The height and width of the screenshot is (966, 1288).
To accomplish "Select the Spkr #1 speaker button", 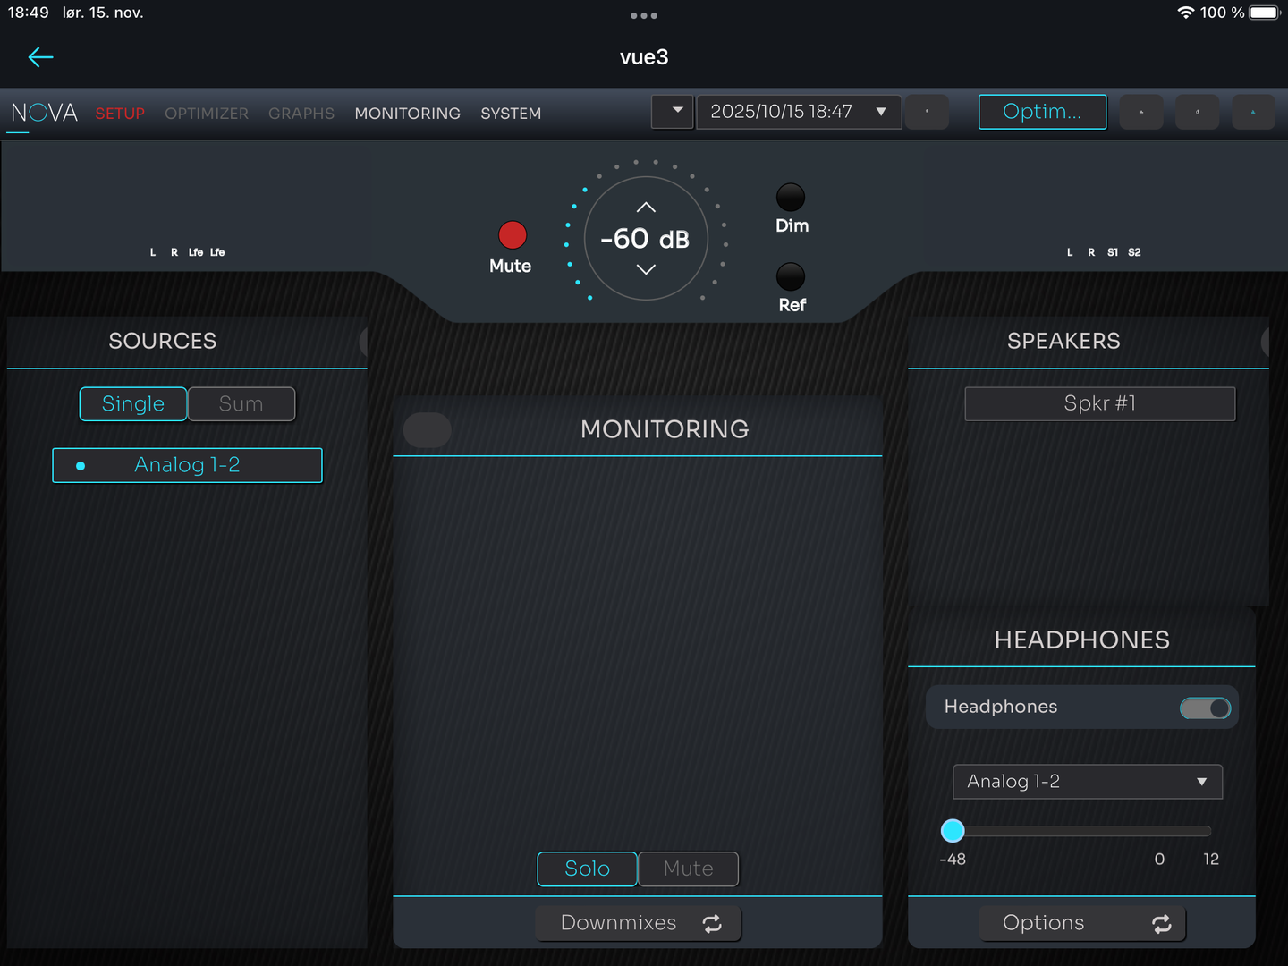I will coord(1100,403).
